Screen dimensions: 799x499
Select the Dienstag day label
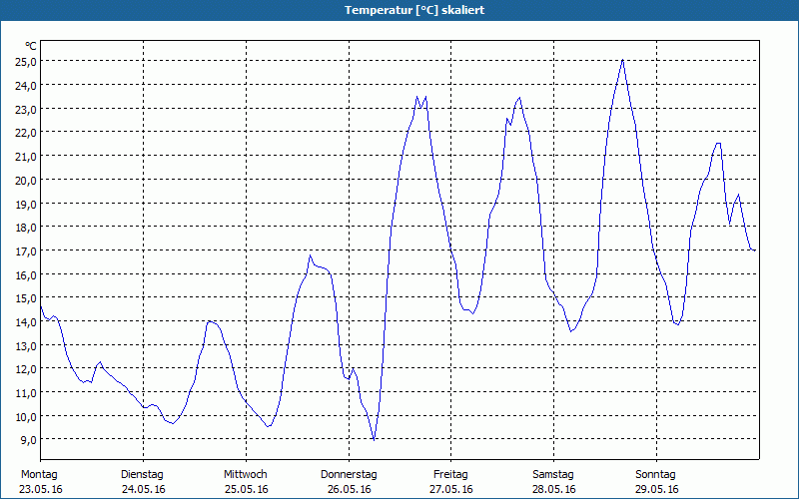[142, 474]
